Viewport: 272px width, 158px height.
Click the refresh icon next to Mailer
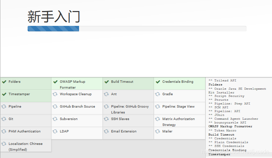(x=157, y=131)
